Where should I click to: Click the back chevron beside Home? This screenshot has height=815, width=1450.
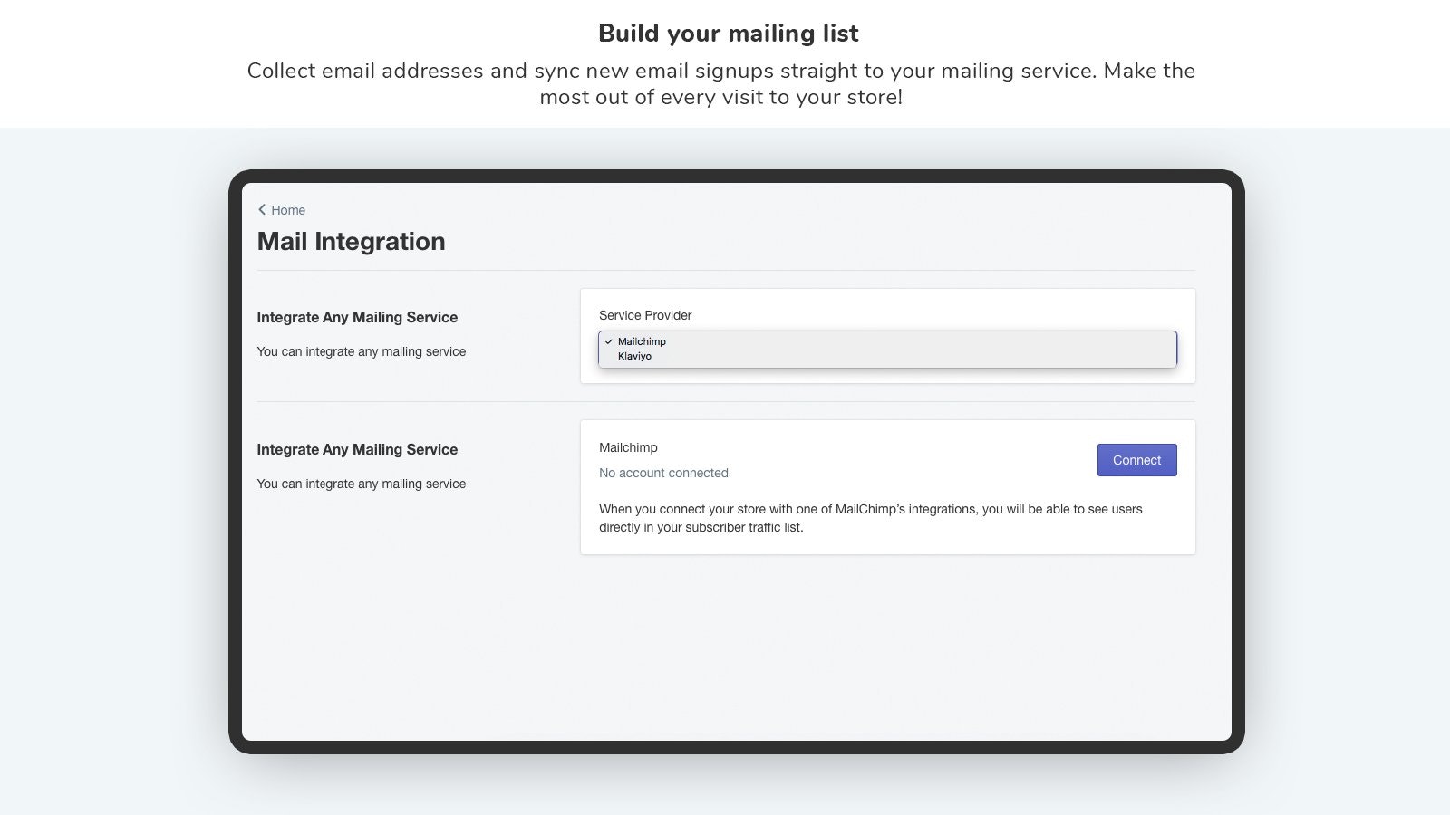(262, 209)
